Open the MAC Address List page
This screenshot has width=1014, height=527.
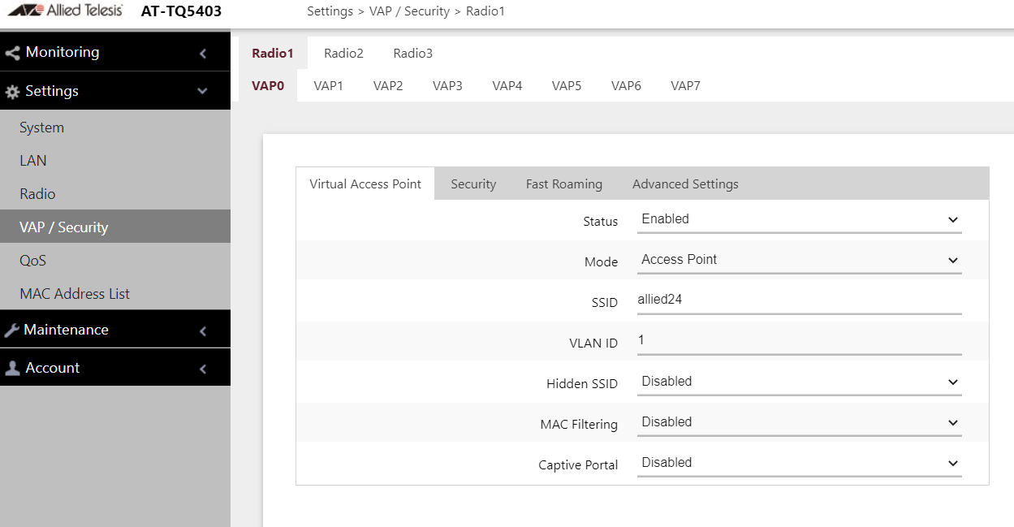coord(74,293)
